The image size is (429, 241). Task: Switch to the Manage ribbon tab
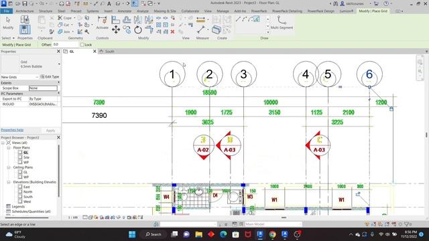223,11
